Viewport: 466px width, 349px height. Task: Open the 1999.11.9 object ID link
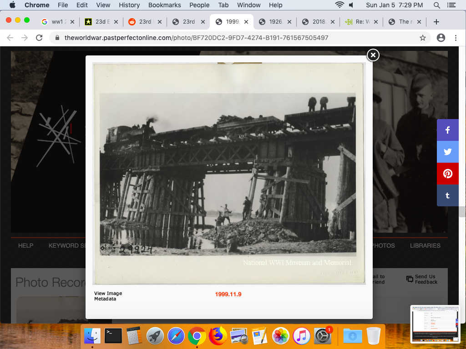coord(228,294)
